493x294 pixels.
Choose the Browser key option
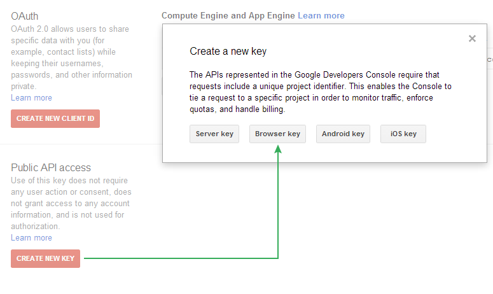coord(277,134)
